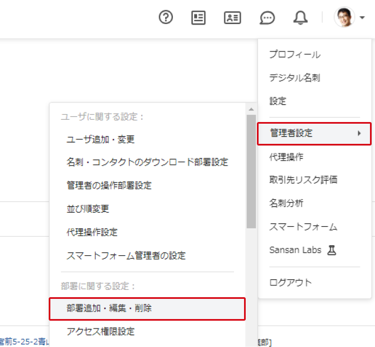This screenshot has height=347, width=375.
Task: Open notifications bell icon
Action: (301, 17)
